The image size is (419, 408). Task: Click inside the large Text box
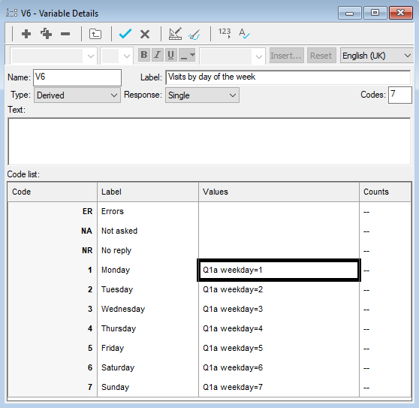[x=209, y=141]
